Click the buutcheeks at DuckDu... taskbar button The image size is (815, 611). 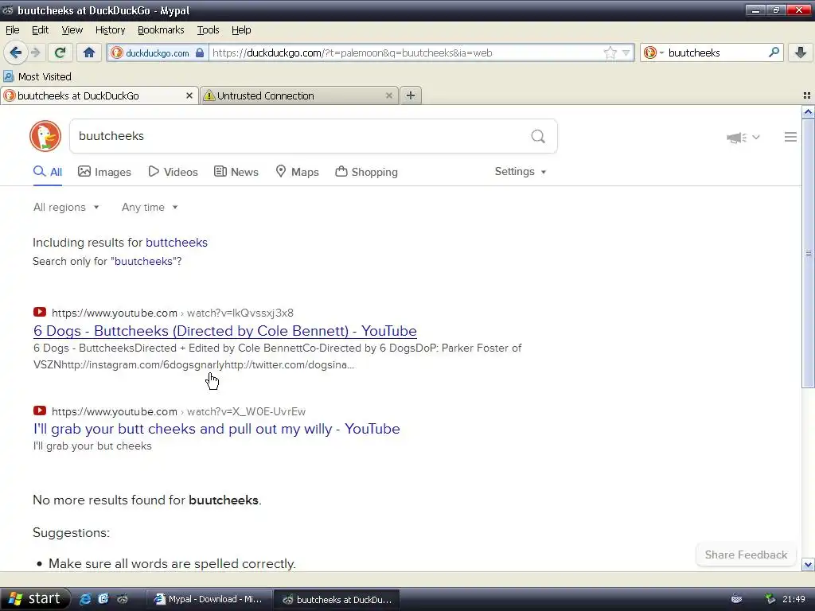[337, 600]
